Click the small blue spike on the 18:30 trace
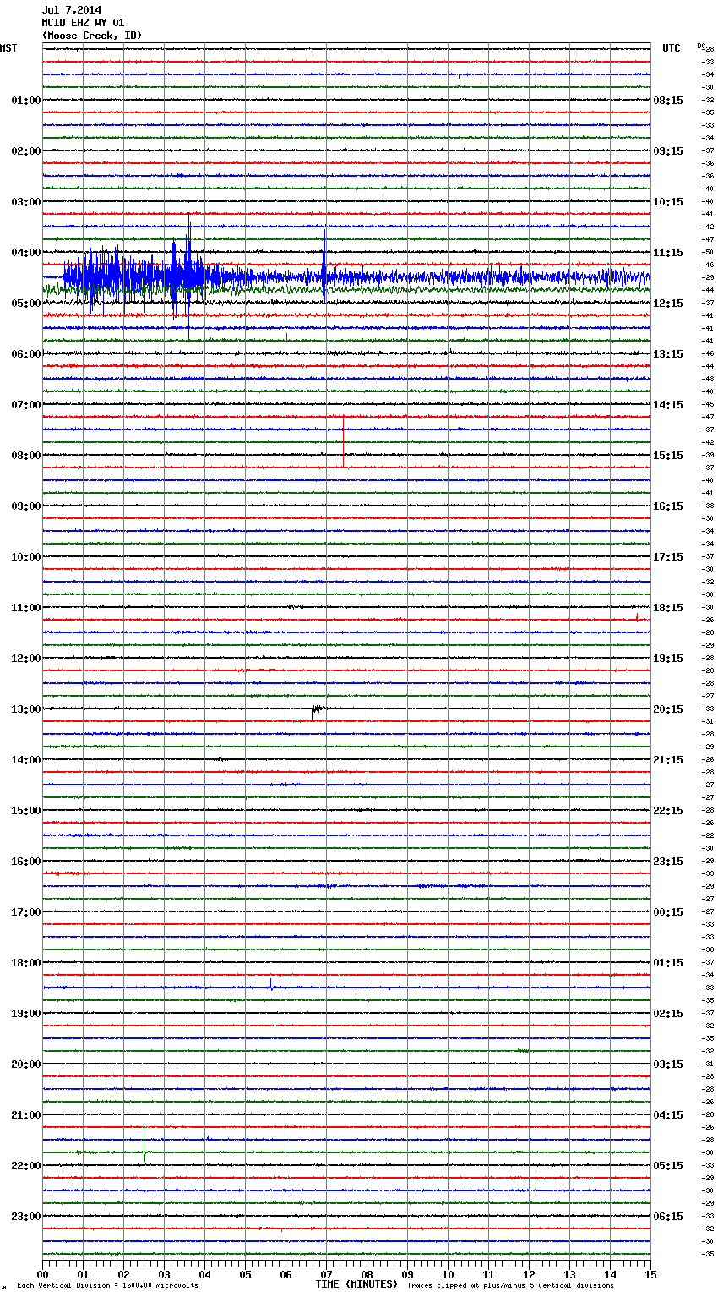The height and width of the screenshot is (1297, 718). pos(270,983)
